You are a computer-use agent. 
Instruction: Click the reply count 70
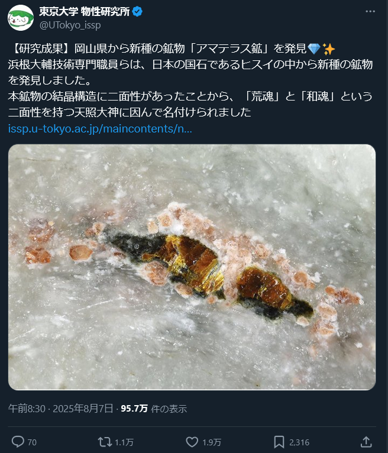tap(32, 442)
